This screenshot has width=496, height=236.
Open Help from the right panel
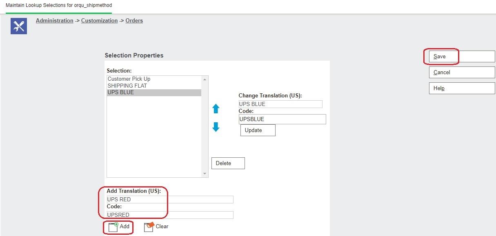pos(462,88)
